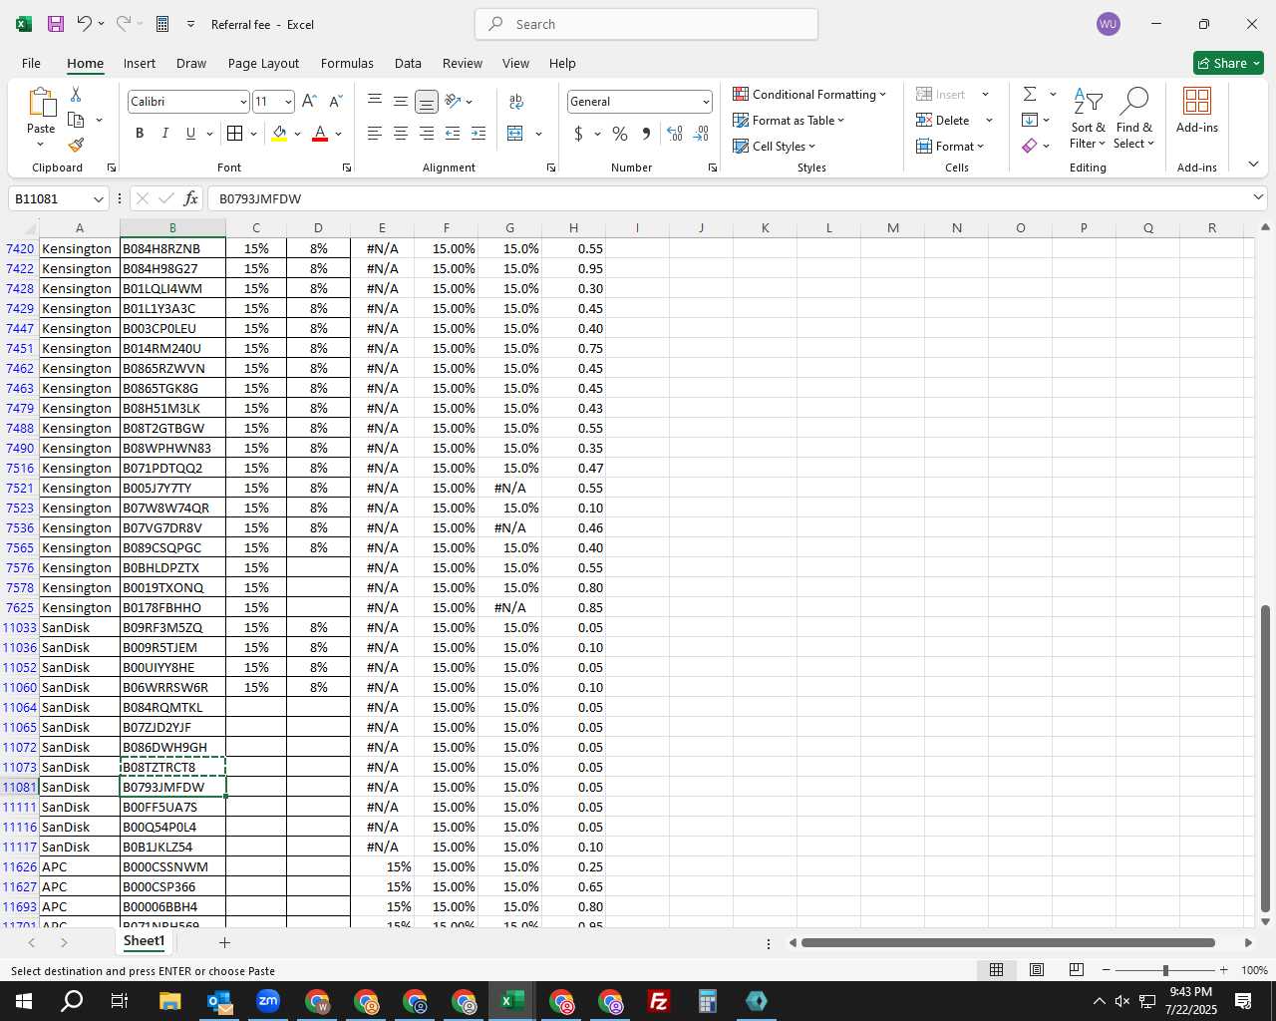Apply Comma Style number format

tap(646, 134)
